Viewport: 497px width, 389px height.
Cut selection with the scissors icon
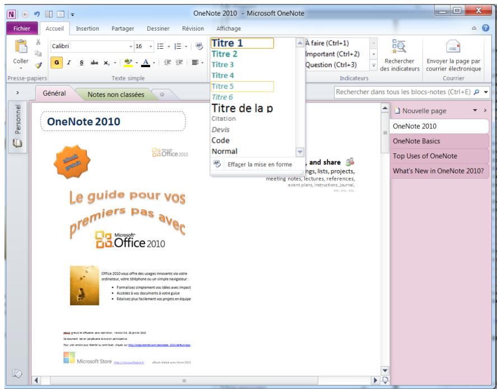[38, 42]
